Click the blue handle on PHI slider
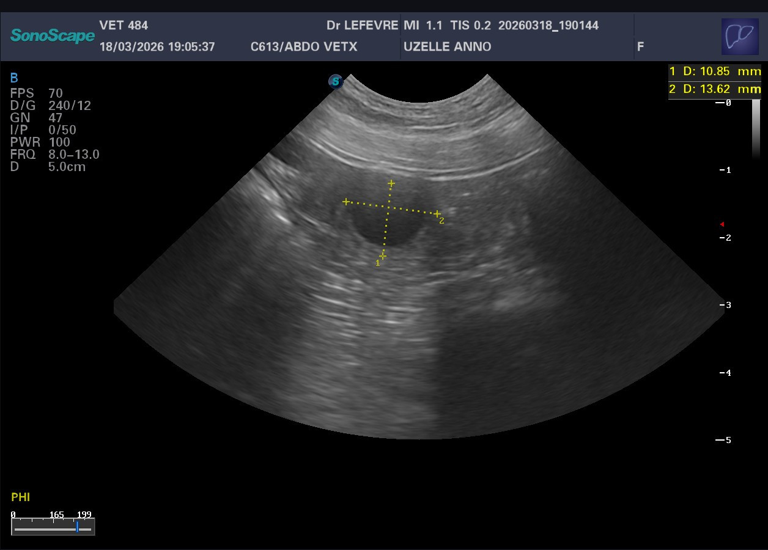Image resolution: width=768 pixels, height=550 pixels. [78, 527]
